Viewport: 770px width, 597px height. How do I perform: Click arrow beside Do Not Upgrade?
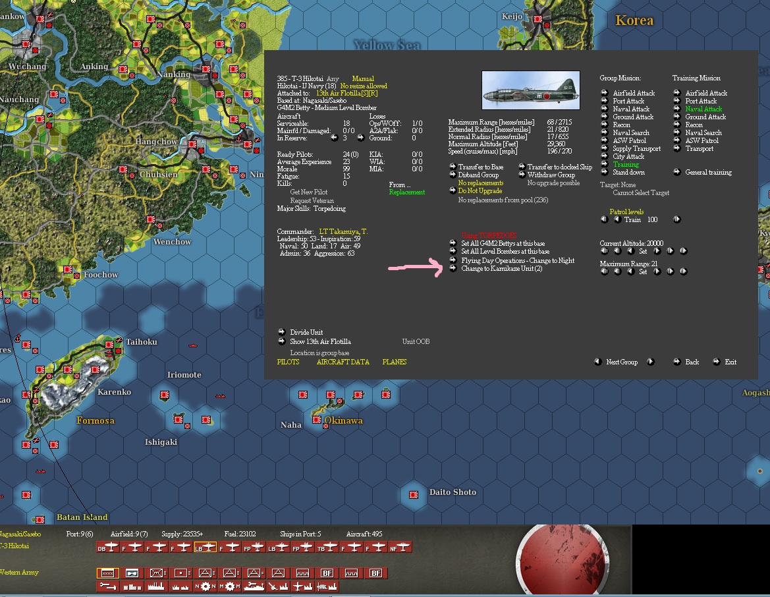click(453, 190)
